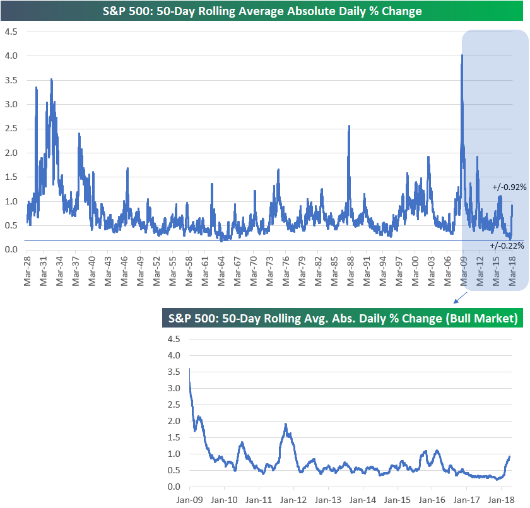Click the "Jan-11" label in bottom chart
530x508 pixels.
click(259, 500)
